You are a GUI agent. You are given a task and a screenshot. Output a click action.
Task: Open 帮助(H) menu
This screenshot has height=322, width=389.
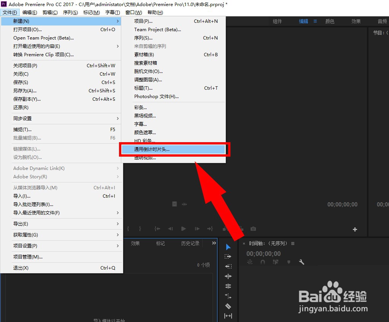coord(155,13)
